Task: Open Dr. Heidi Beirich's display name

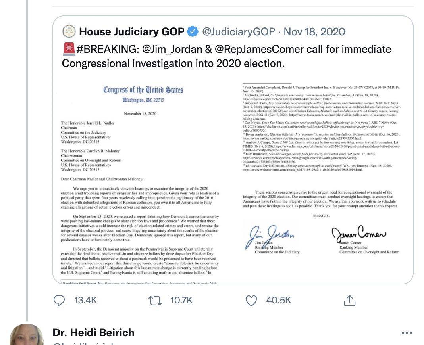Action: point(94,332)
